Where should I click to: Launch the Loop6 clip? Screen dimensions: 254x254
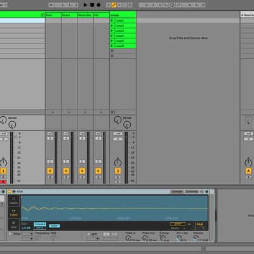[112, 46]
